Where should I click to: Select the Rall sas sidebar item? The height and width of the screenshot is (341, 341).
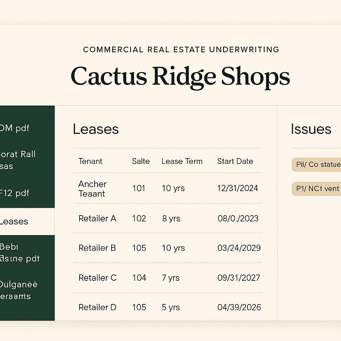click(17, 160)
